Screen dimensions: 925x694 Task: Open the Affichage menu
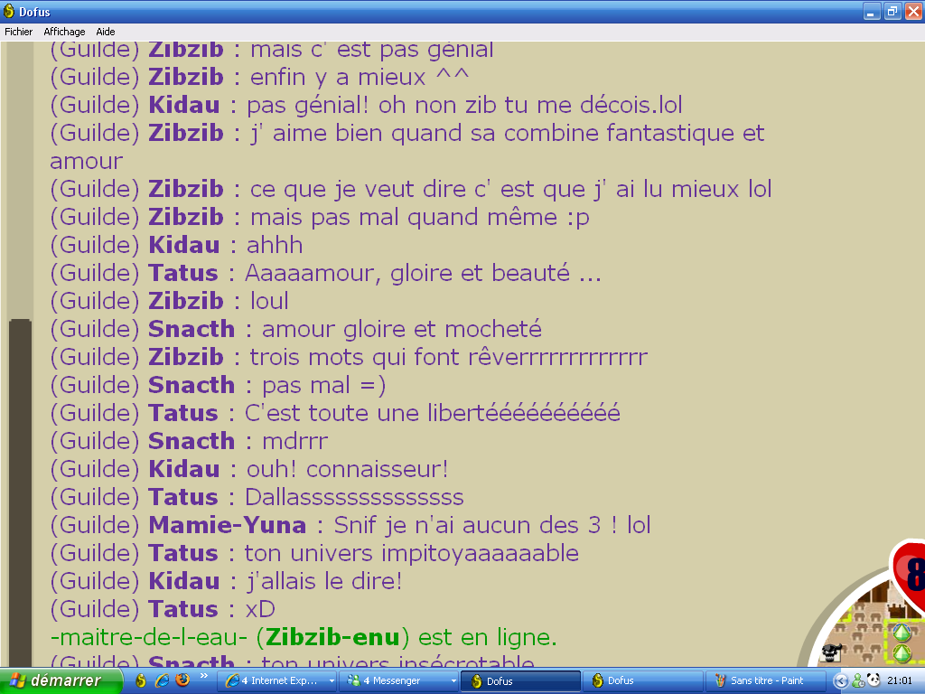(x=64, y=32)
